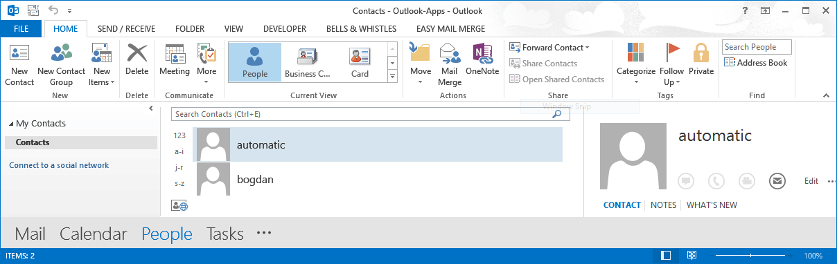Collapse My Contacts group
This screenshot has height=264, width=837.
tap(11, 124)
